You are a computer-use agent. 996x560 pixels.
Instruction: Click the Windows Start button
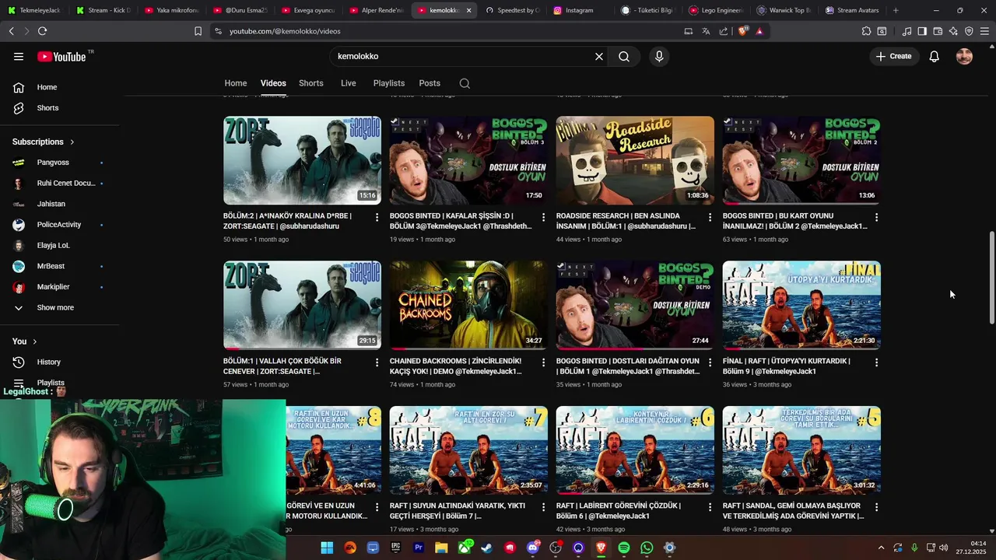(327, 548)
